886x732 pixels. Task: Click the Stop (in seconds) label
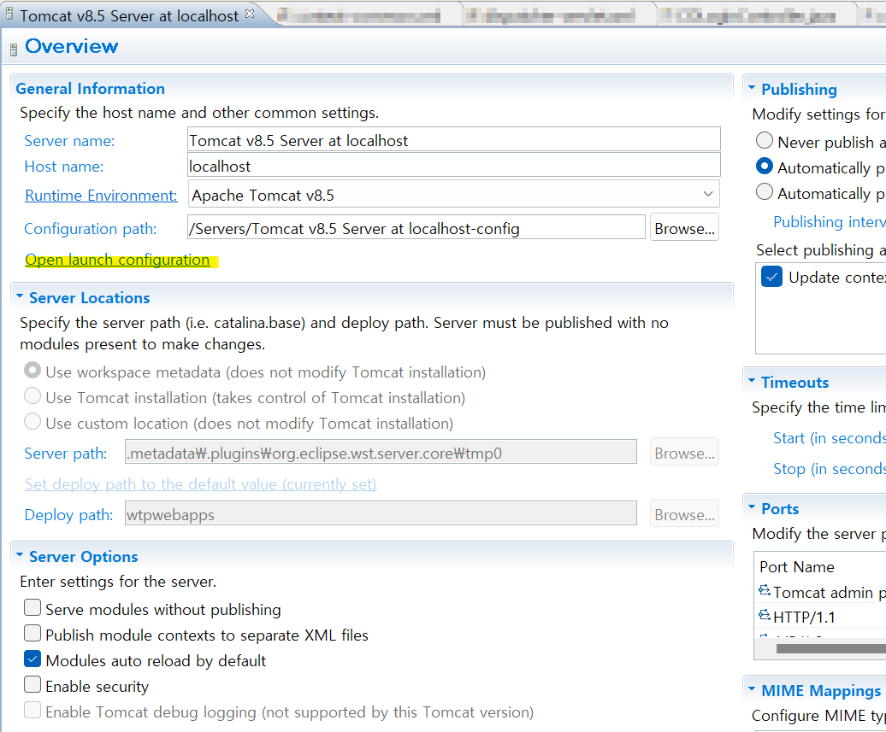click(829, 468)
